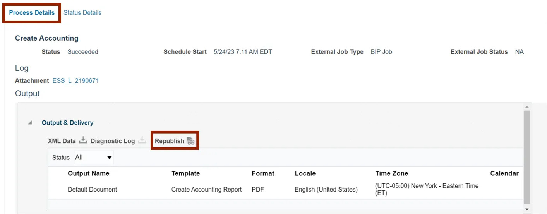This screenshot has height=214, width=547.
Task: Click the Create Accounting Report template cell
Action: click(x=206, y=190)
